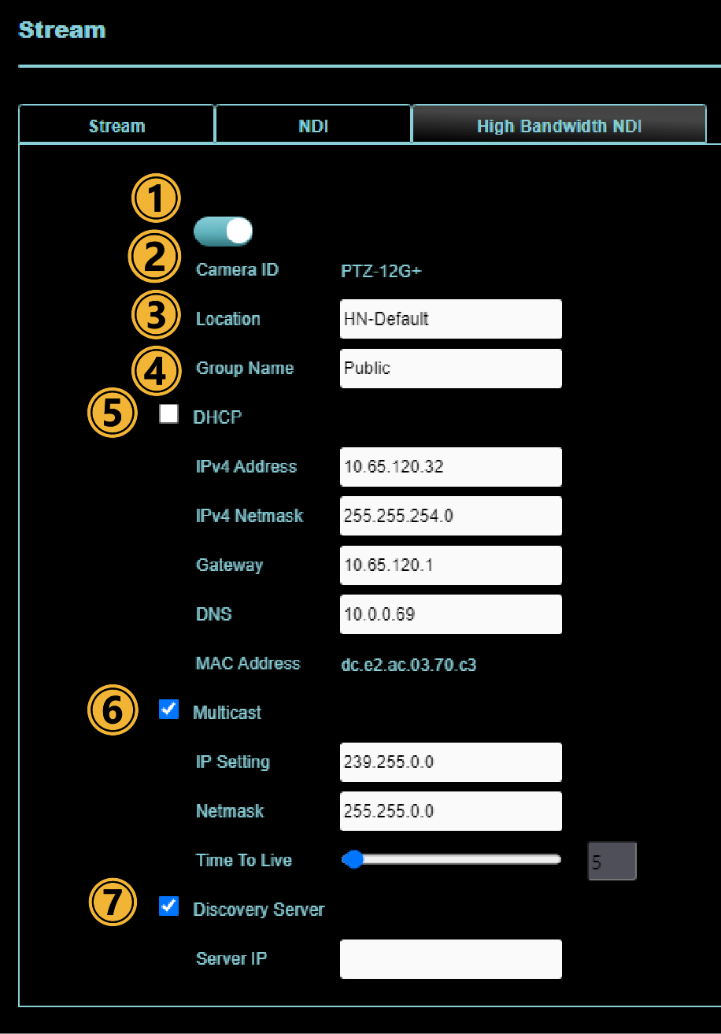
Task: Click the Location text field
Action: (x=450, y=319)
